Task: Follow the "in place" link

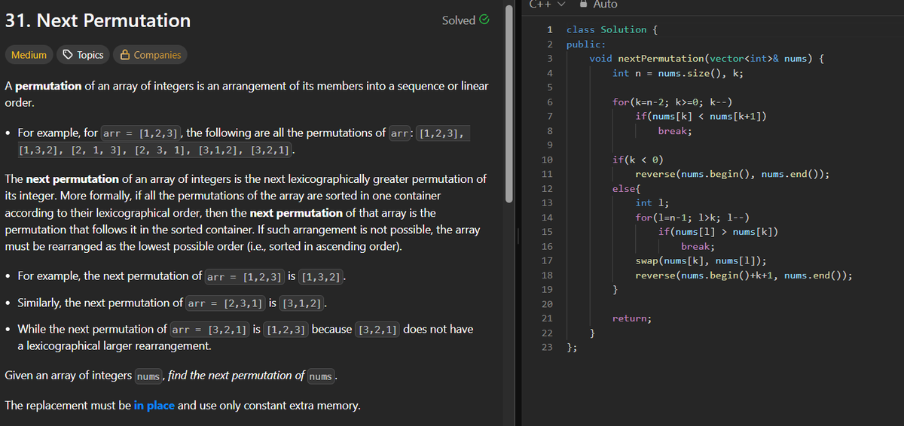Action: click(x=154, y=406)
